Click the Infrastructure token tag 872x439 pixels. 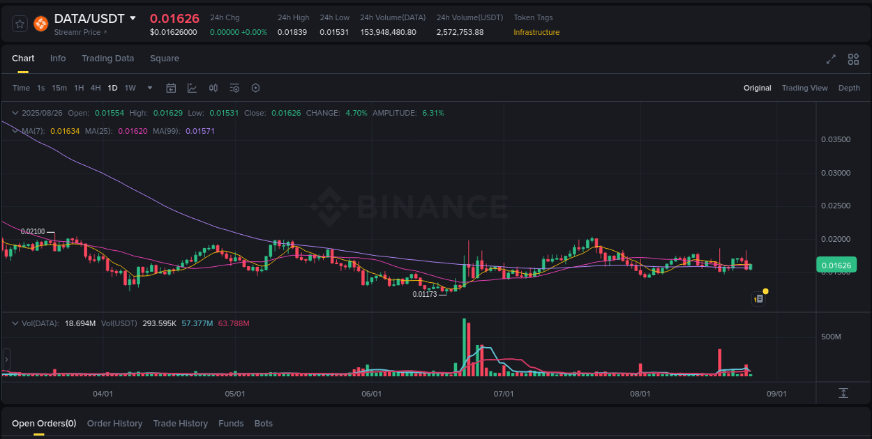pos(536,32)
